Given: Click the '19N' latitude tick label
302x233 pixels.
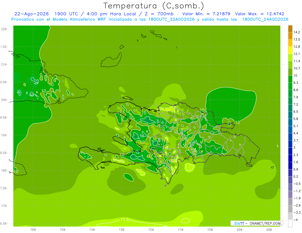Looking at the screenshot, I should [x=4, y=135].
